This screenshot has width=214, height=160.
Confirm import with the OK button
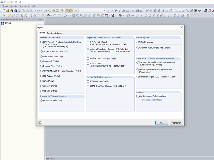tap(162, 123)
